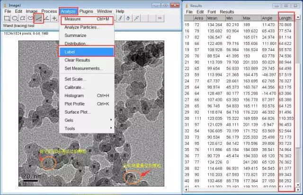Image resolution: width=303 pixels, height=195 pixels.
Task: Click the Length column header
Action: pos(285,18)
